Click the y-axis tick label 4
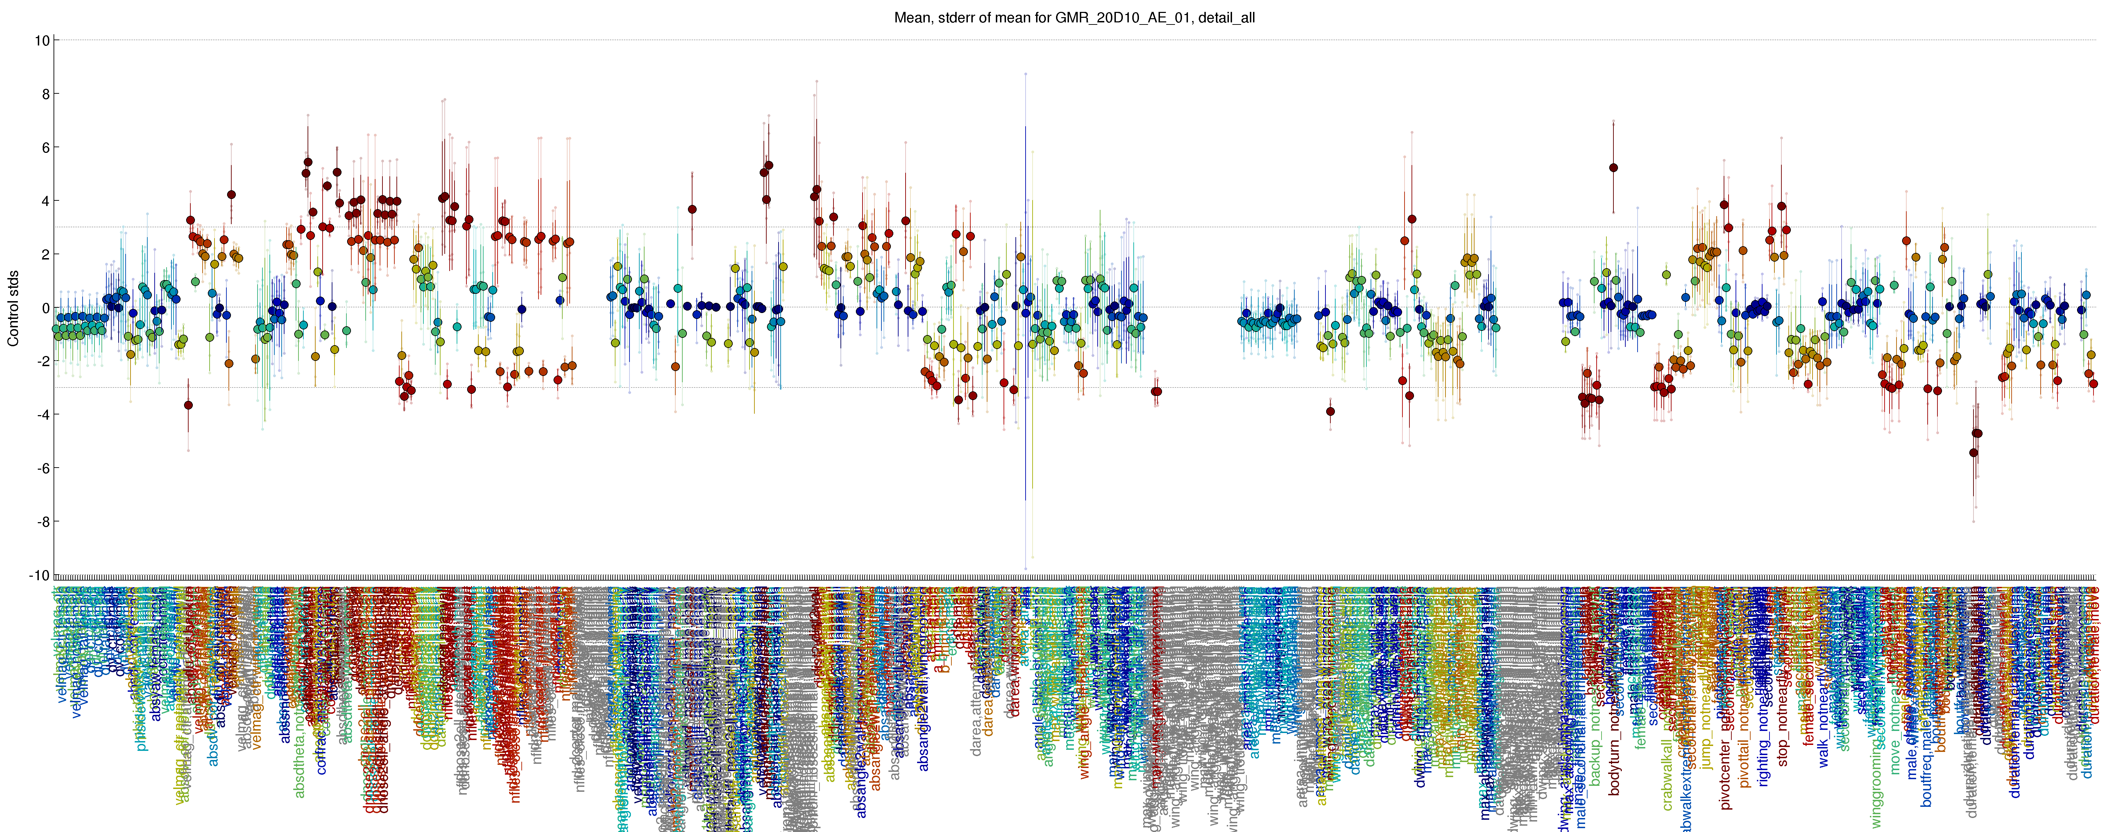 pyautogui.click(x=46, y=201)
